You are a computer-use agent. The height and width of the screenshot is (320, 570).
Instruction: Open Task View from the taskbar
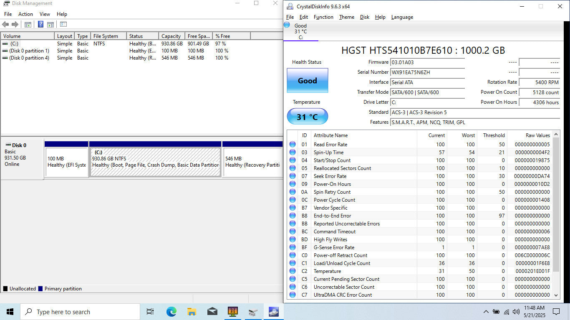click(x=150, y=312)
